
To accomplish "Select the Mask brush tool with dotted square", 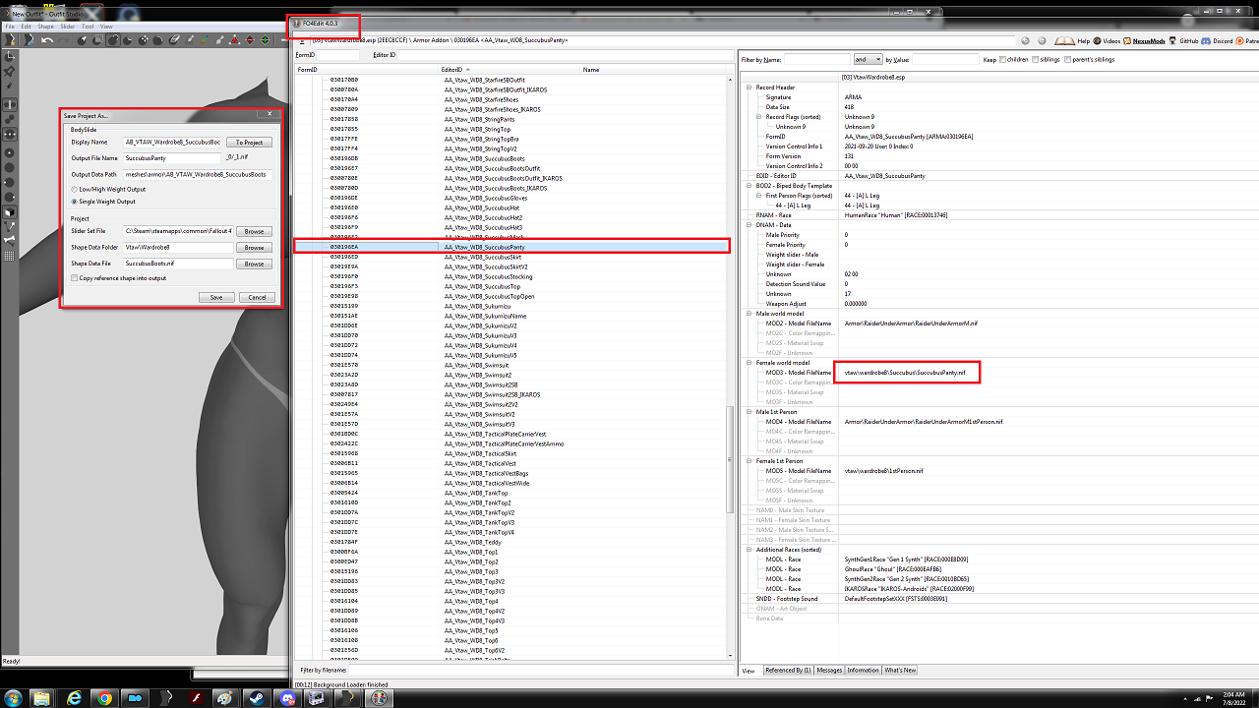I will coord(98,40).
